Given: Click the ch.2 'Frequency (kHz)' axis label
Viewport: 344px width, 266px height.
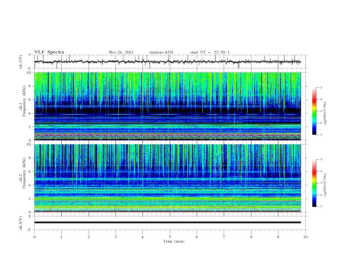Looking at the screenshot, I should coord(24,173).
